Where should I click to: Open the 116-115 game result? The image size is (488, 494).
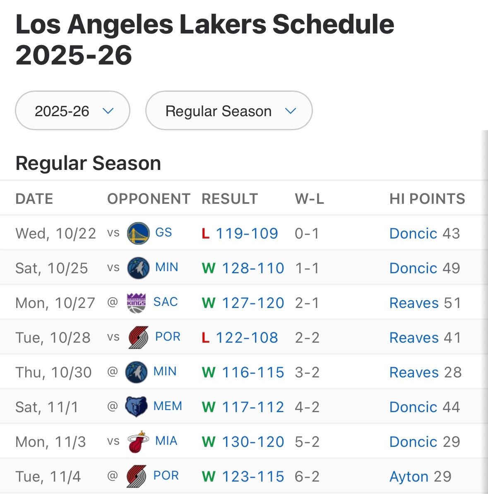pyautogui.click(x=253, y=372)
